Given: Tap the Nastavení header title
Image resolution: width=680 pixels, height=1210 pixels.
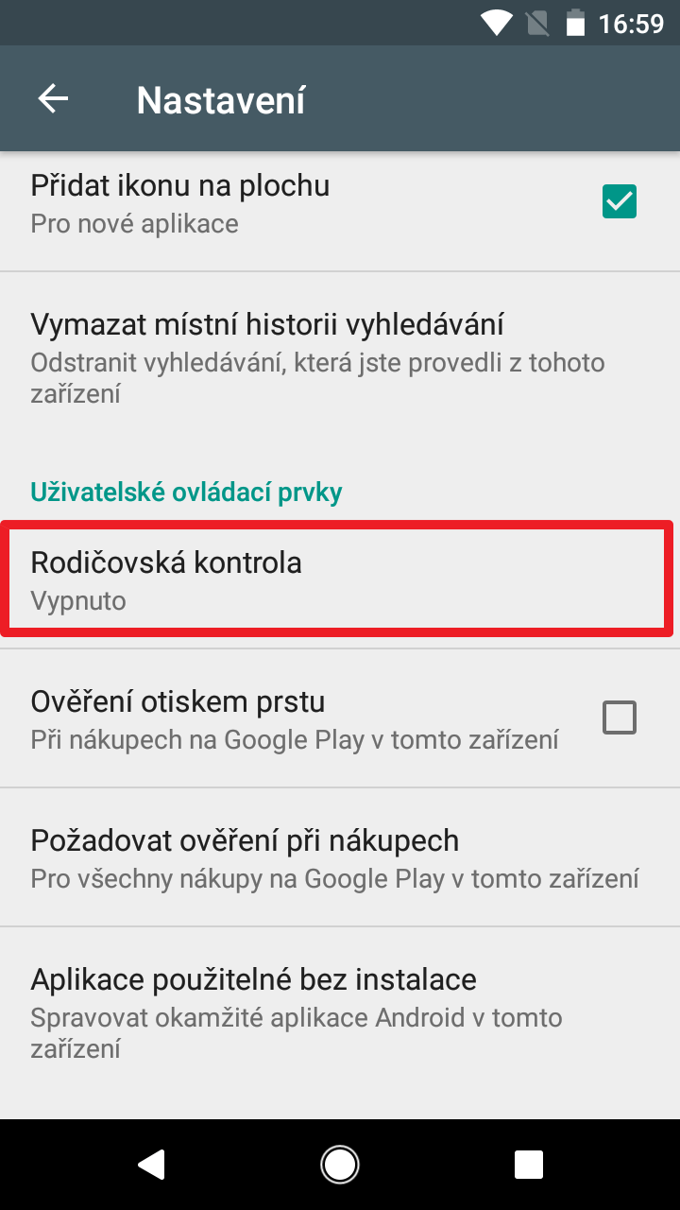Looking at the screenshot, I should [x=221, y=99].
